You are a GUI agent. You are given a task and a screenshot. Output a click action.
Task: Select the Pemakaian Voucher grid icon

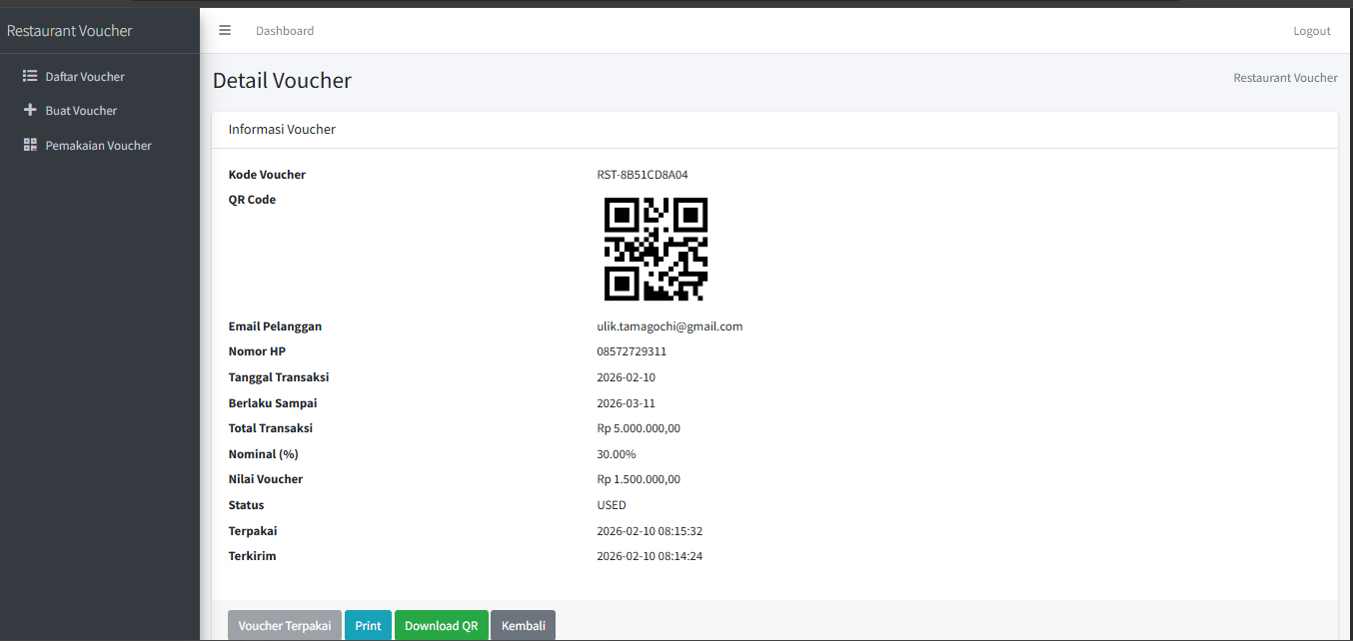(x=30, y=144)
